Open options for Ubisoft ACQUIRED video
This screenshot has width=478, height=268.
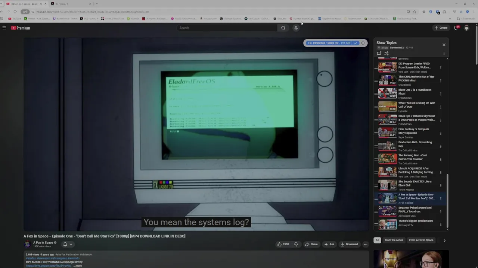[x=441, y=172]
